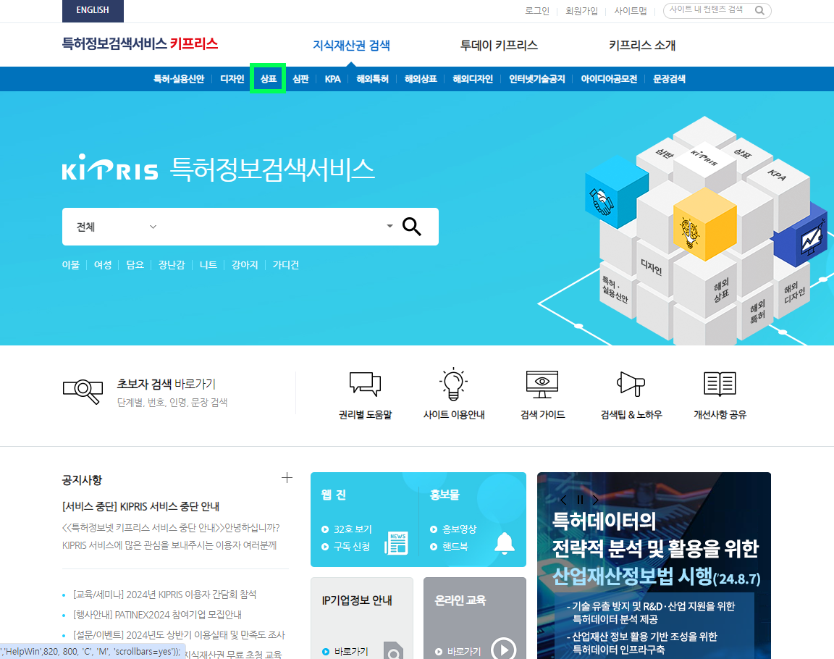The width and height of the screenshot is (834, 659).
Task: Click suggested keyword 장난감
Action: tap(172, 265)
